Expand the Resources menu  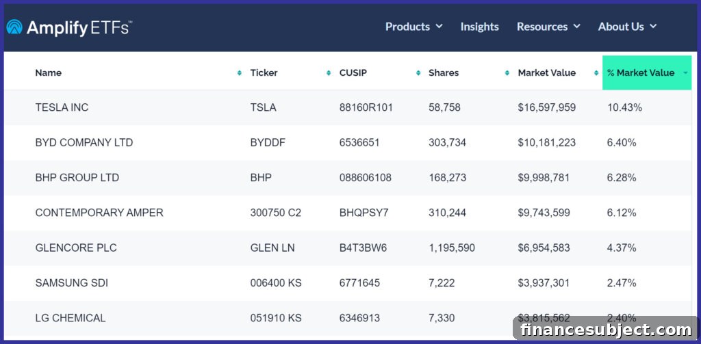tap(548, 27)
